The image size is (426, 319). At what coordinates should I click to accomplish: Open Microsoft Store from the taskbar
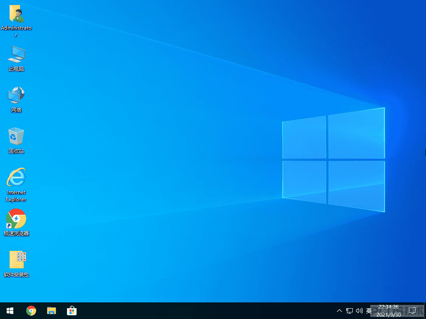pos(72,311)
